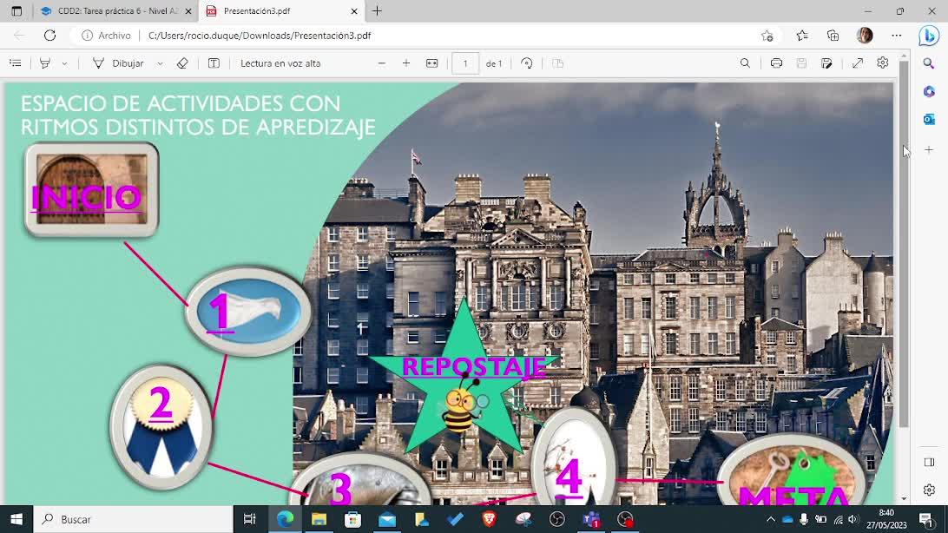The height and width of the screenshot is (533, 948).
Task: Click the number 4 link bubble
Action: coord(569,478)
